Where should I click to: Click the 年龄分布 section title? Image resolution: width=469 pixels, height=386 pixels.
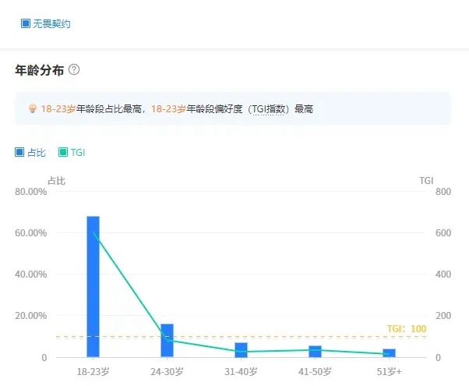click(39, 69)
